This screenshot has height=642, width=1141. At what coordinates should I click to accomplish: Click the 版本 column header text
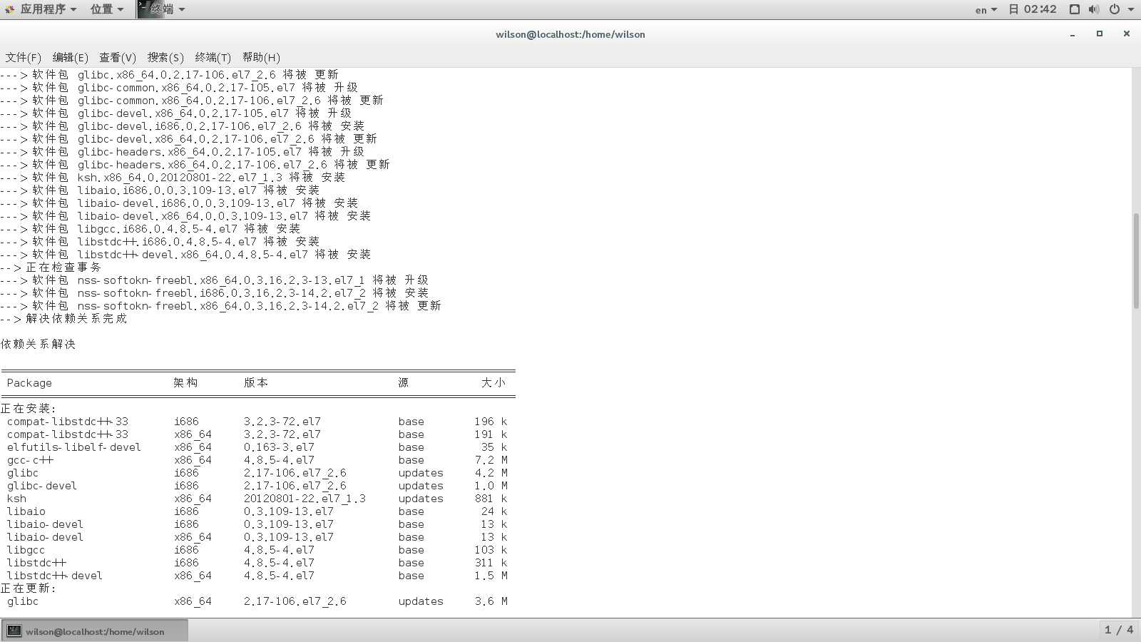click(x=256, y=383)
